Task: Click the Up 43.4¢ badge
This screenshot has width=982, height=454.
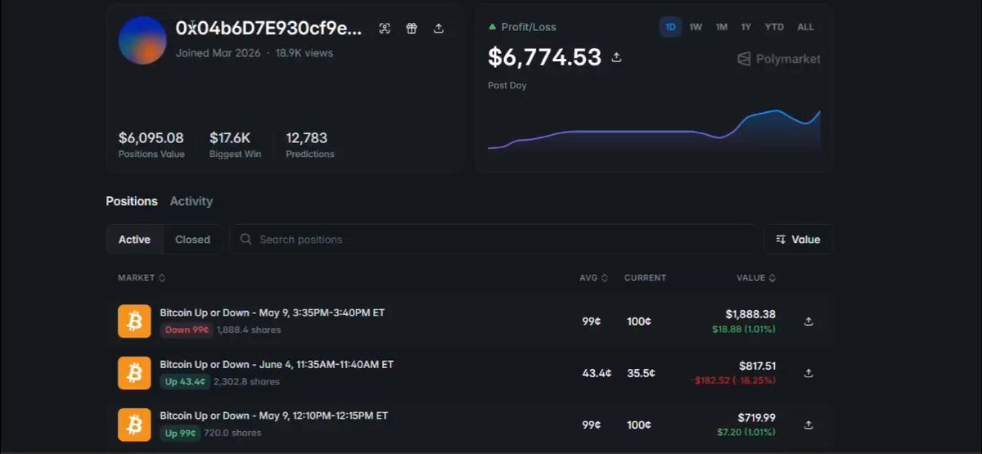Action: coord(185,382)
